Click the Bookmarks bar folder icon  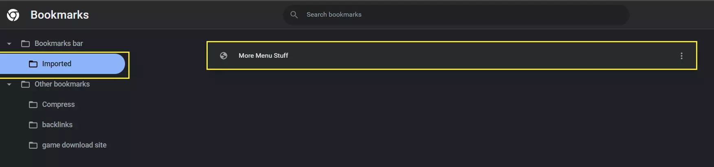pos(25,43)
